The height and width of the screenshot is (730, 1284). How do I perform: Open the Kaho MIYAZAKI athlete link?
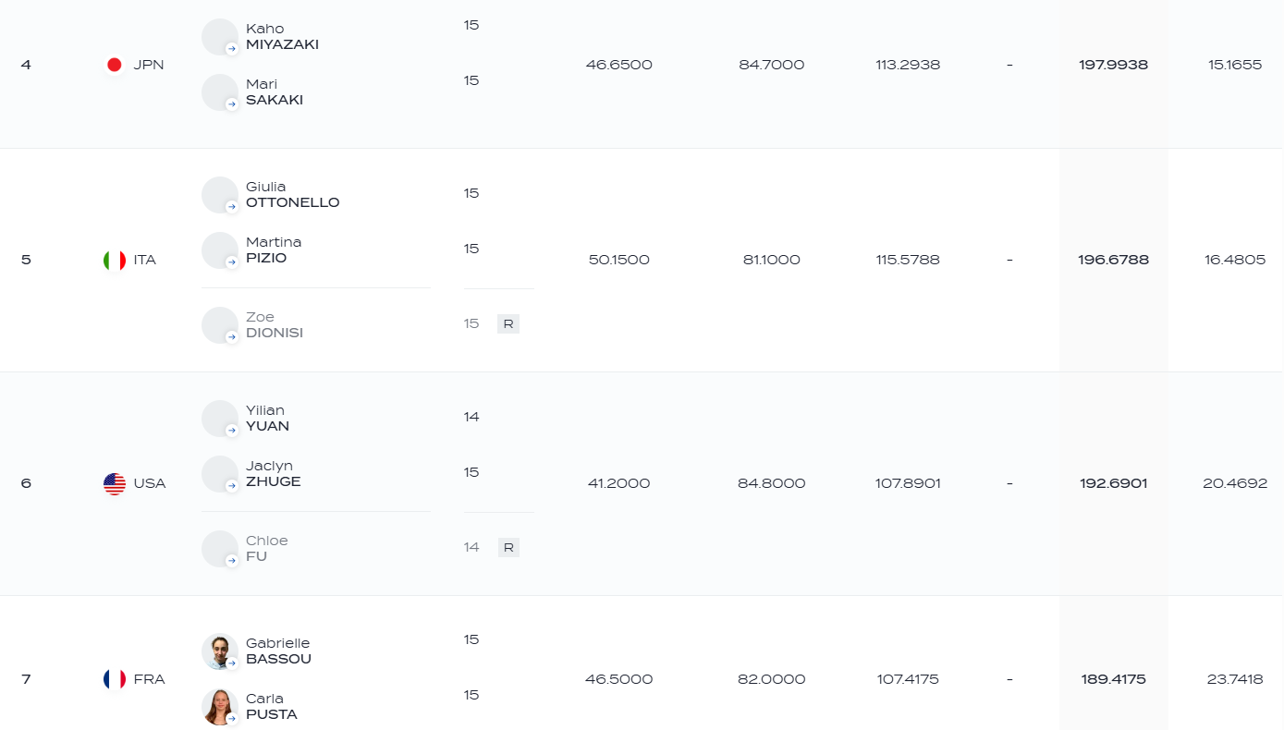pos(282,37)
